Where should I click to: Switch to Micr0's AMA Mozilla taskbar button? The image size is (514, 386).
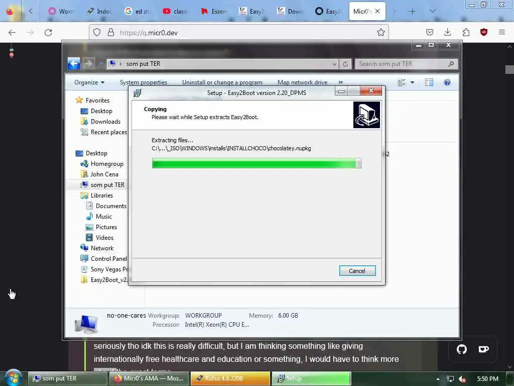149,378
